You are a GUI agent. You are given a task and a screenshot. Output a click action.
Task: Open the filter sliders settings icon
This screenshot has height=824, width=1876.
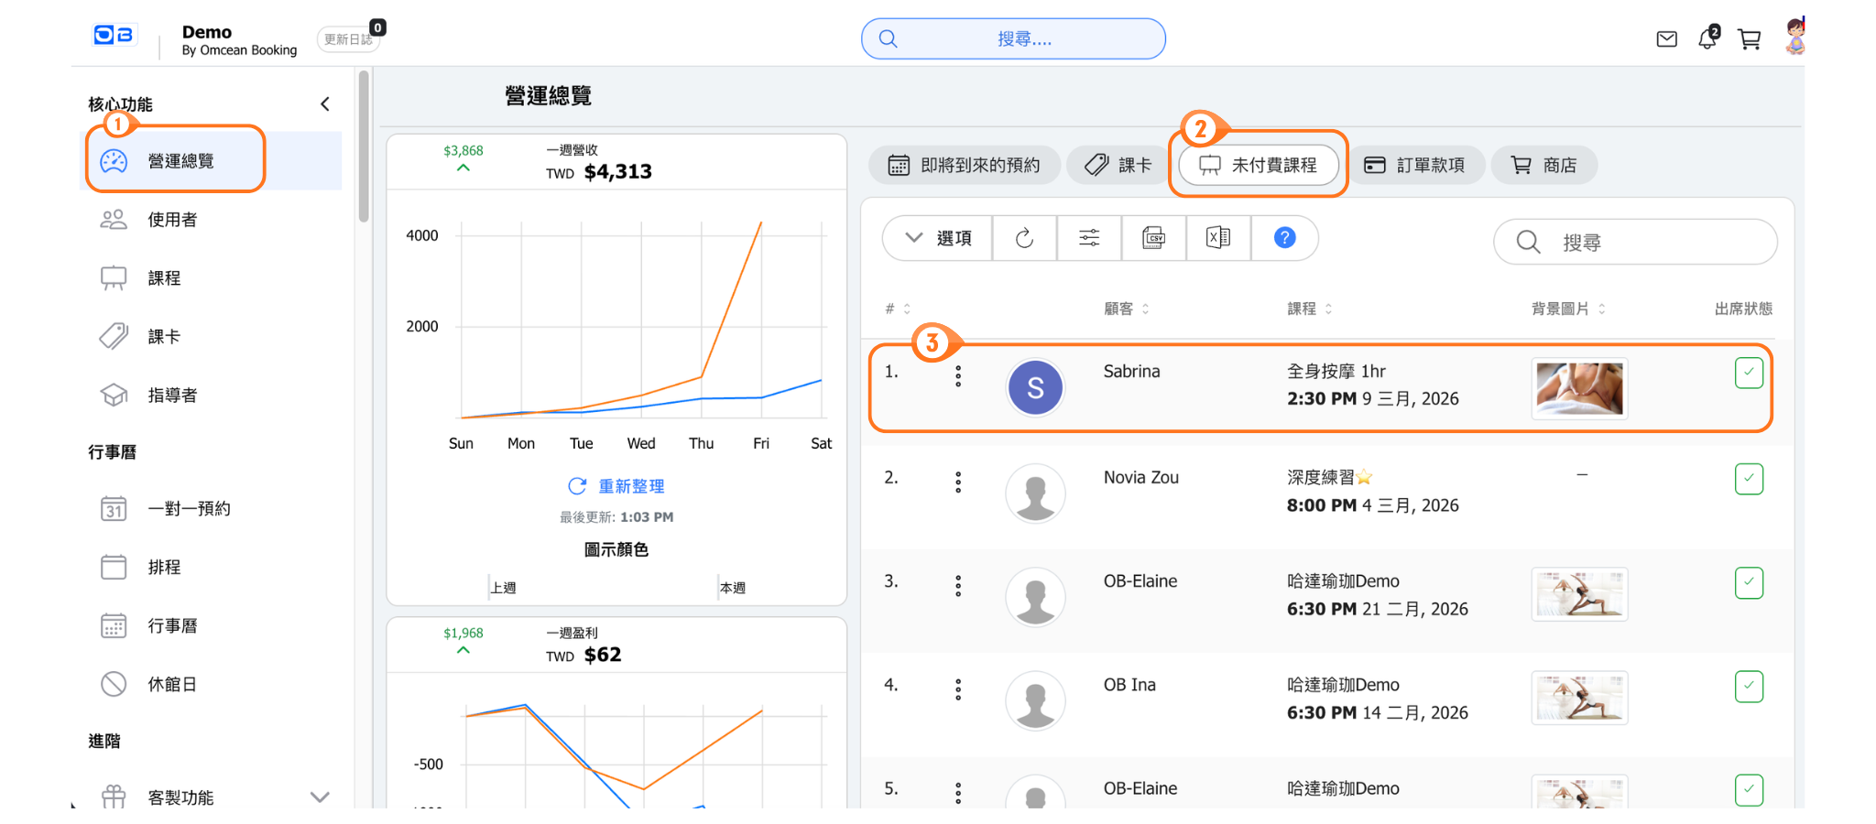click(1089, 239)
